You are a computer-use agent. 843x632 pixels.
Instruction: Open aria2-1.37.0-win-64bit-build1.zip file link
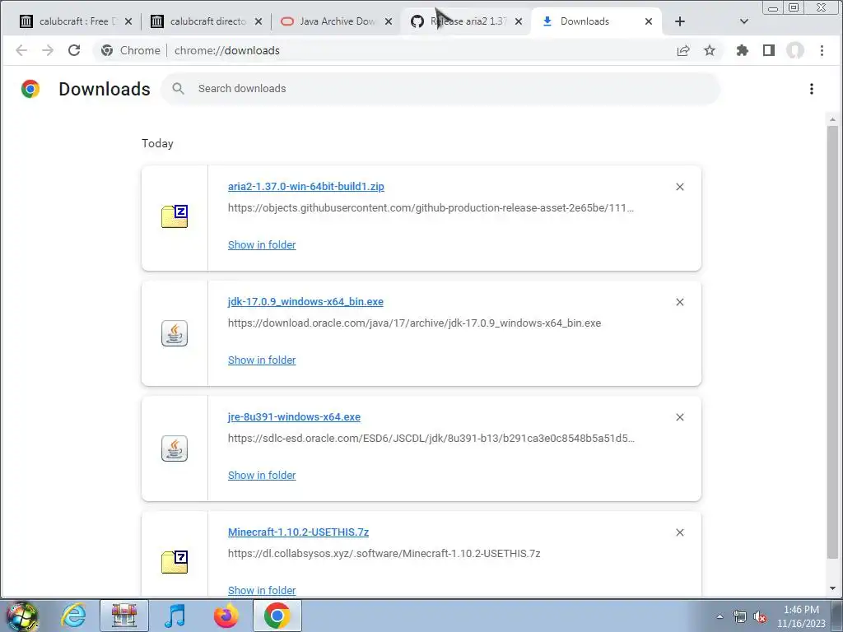pos(306,187)
